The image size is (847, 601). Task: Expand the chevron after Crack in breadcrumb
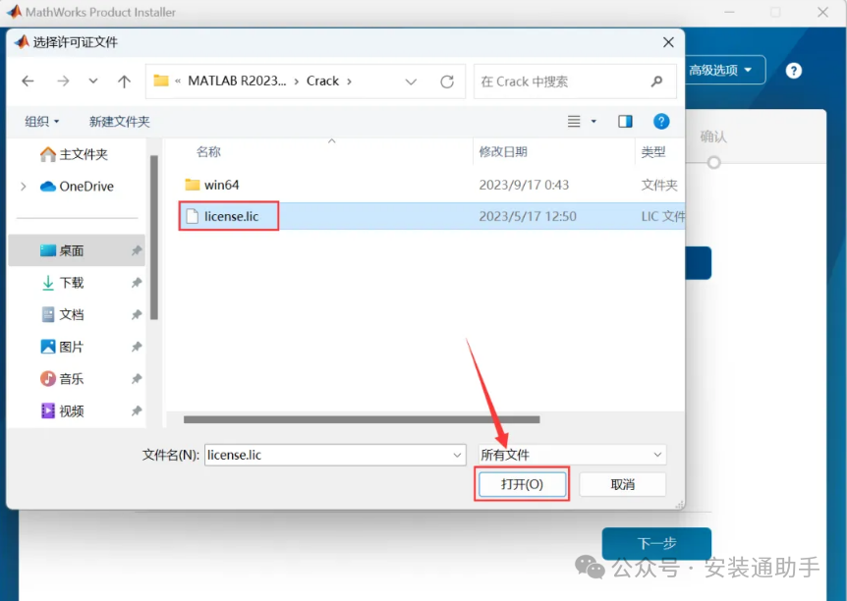click(349, 82)
